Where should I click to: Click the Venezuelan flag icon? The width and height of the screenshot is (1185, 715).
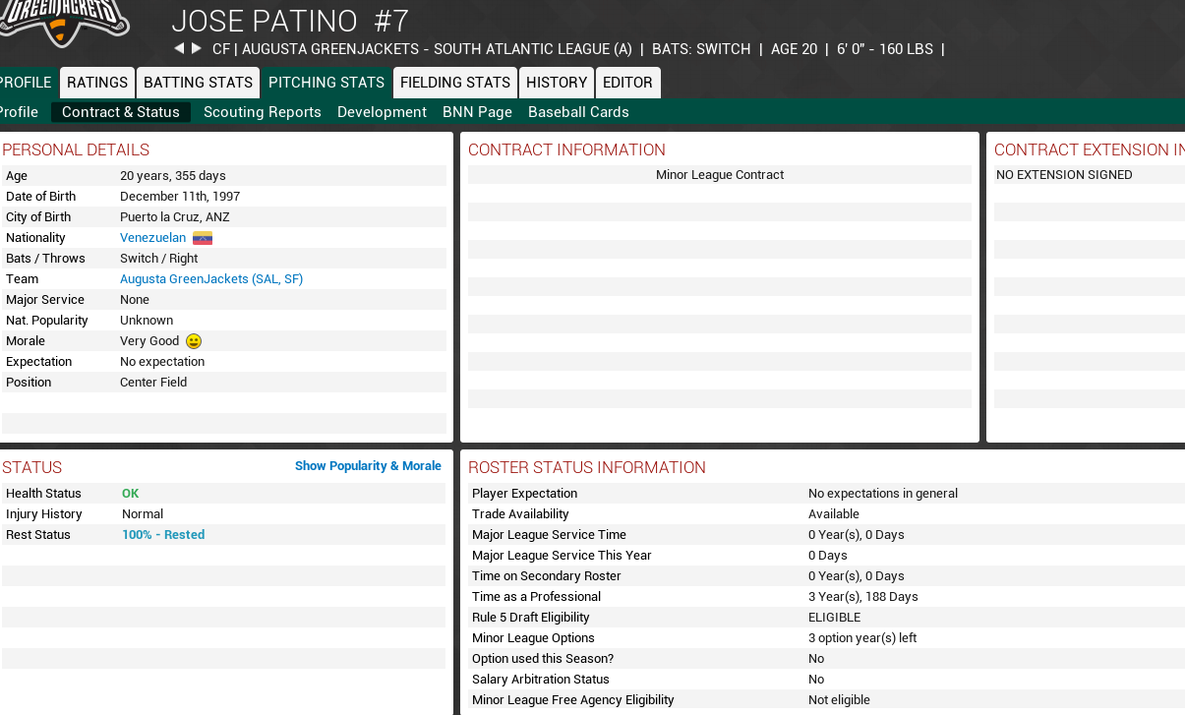pyautogui.click(x=203, y=238)
